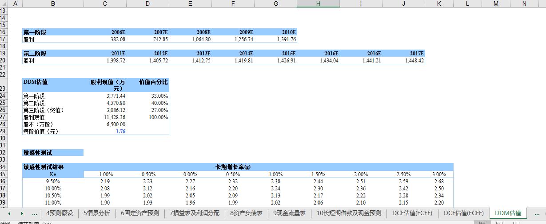Open 10长短期借款及现金预测 sheet tab
The width and height of the screenshot is (546, 224).
tap(349, 213)
